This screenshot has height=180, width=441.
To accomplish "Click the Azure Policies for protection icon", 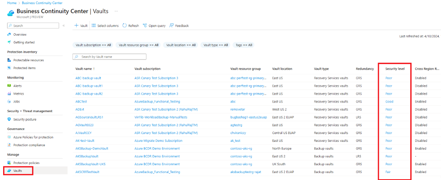I will tap(9, 137).
